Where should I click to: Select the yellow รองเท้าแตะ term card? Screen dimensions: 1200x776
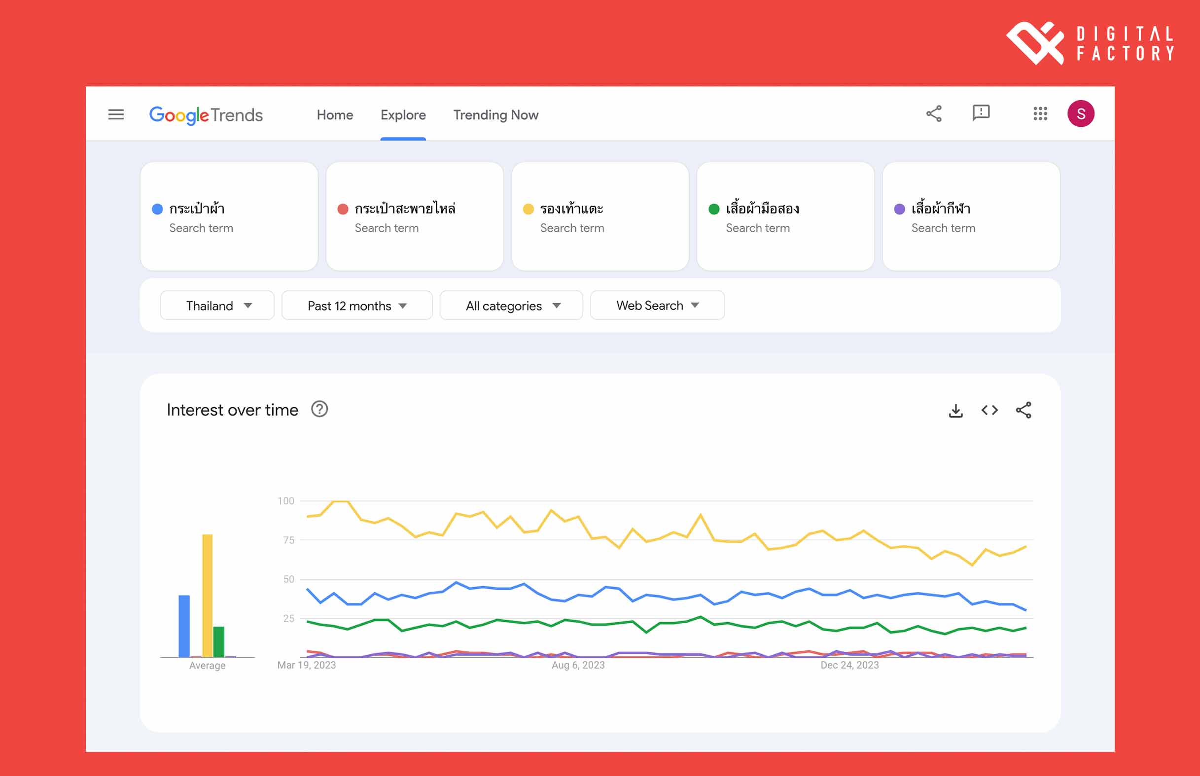tap(600, 216)
